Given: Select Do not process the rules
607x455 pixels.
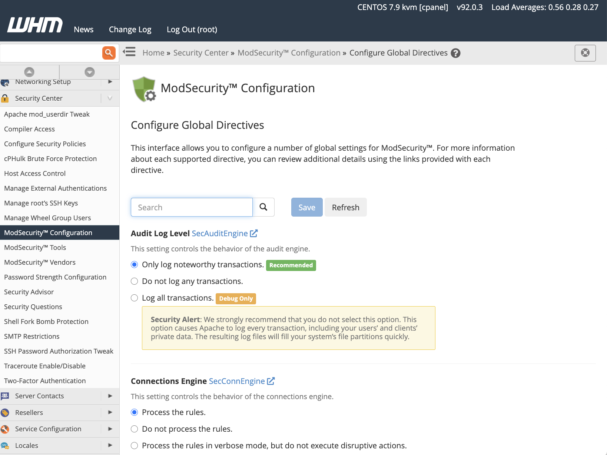Looking at the screenshot, I should pyautogui.click(x=134, y=429).
